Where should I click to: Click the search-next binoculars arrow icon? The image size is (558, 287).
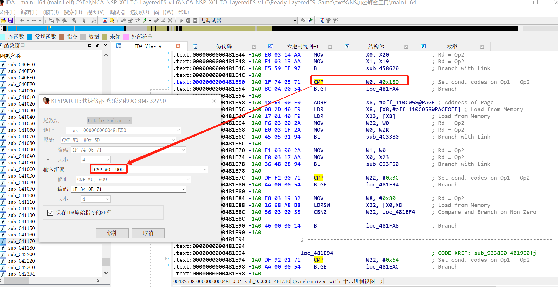[74, 21]
